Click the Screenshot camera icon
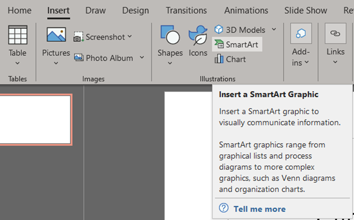The image size is (354, 220). coord(79,37)
